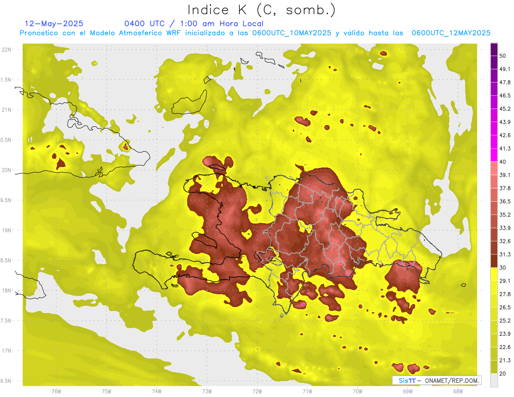Click the colorbar value 23.9
This screenshot has height=397, width=514.
(505, 334)
